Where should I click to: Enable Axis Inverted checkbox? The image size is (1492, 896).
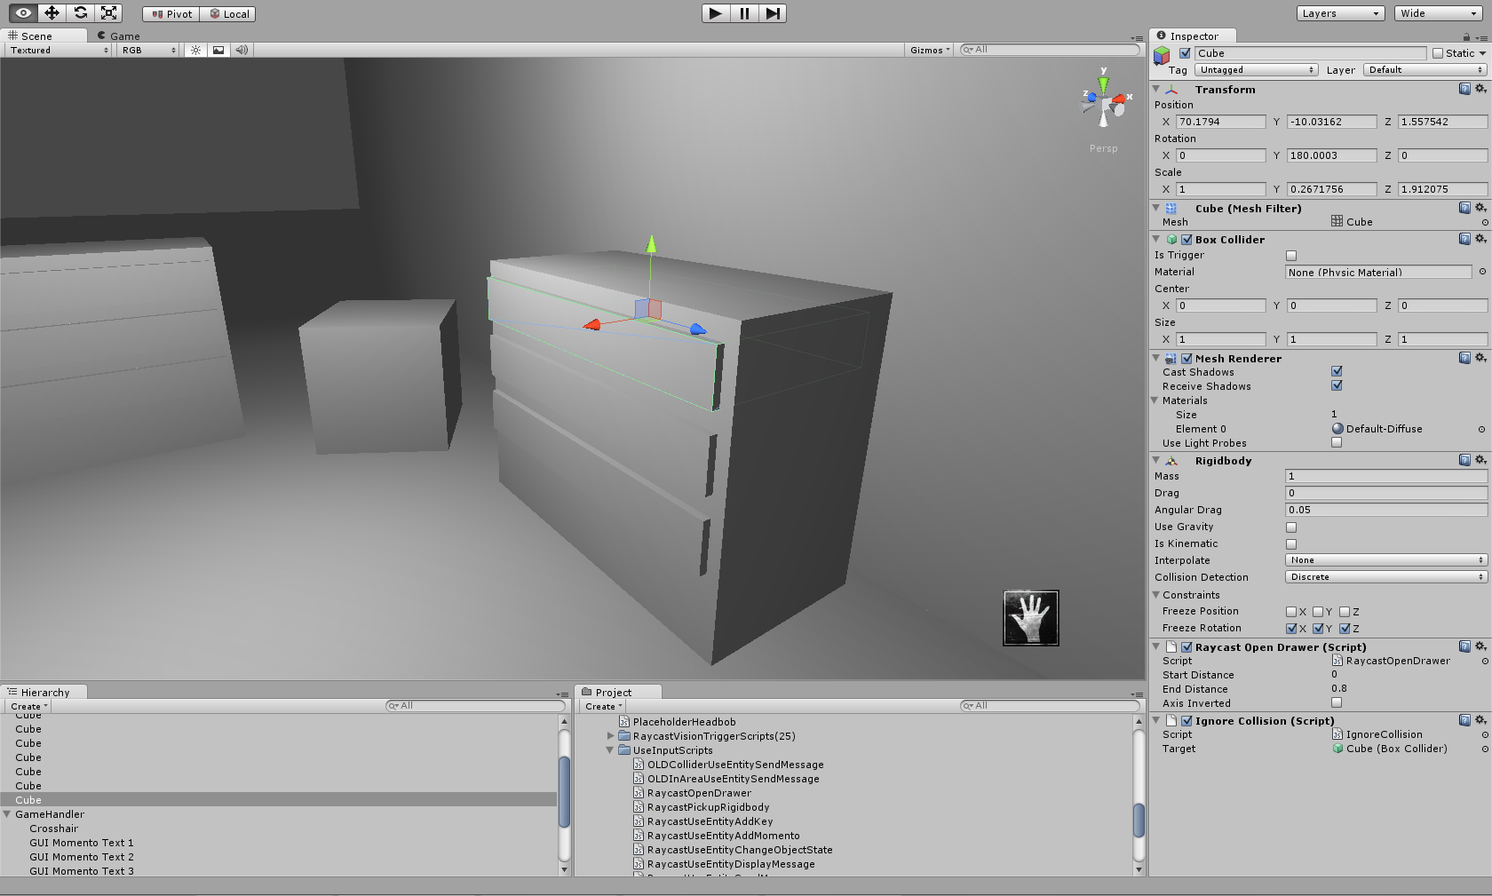1337,702
